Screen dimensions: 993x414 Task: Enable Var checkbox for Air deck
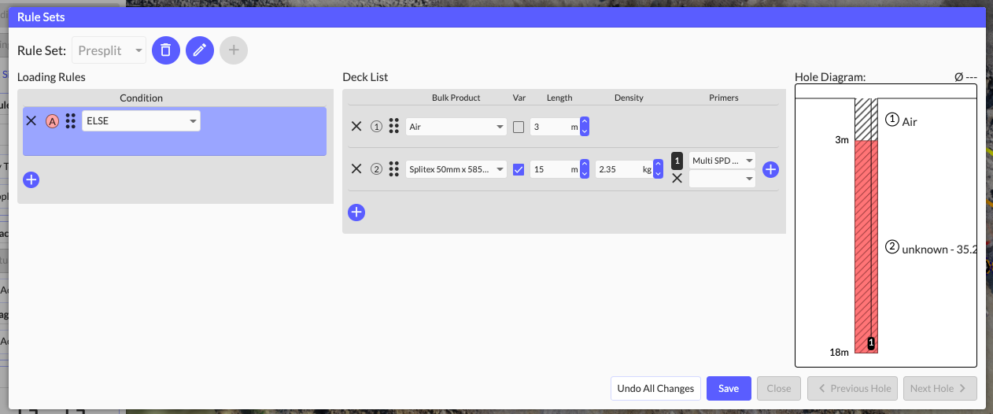pos(519,127)
